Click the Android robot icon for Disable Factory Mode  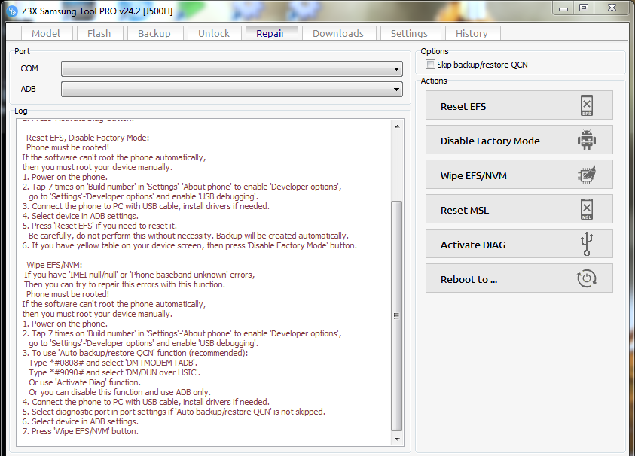tap(586, 141)
